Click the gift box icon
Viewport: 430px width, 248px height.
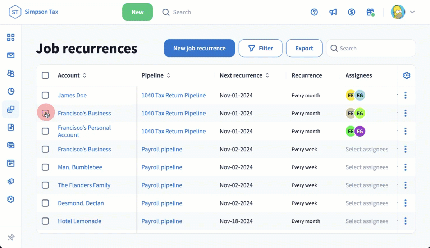[370, 12]
